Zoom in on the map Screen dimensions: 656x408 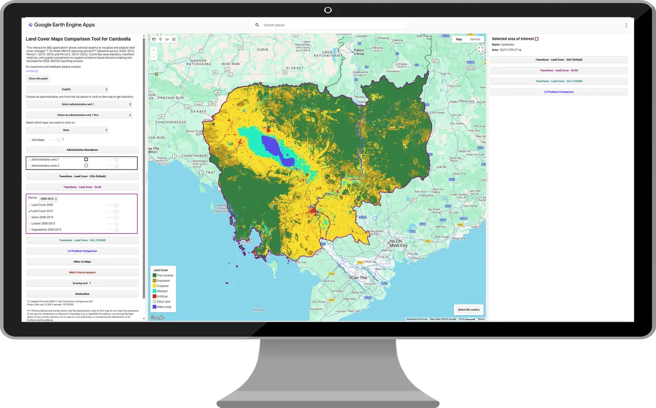[154, 50]
